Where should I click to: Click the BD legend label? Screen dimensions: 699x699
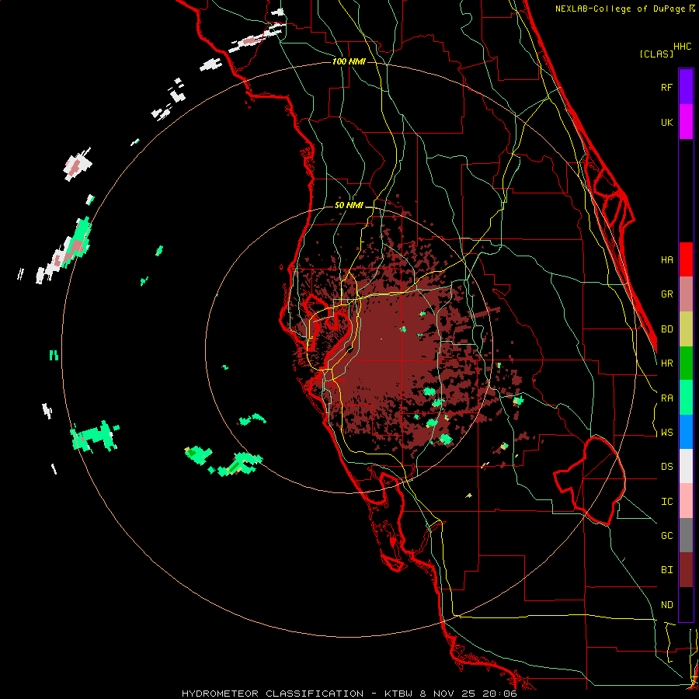pos(666,329)
